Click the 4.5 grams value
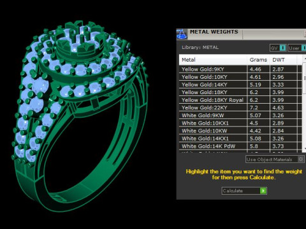Viewport: 306px width, 229px height. (254, 123)
